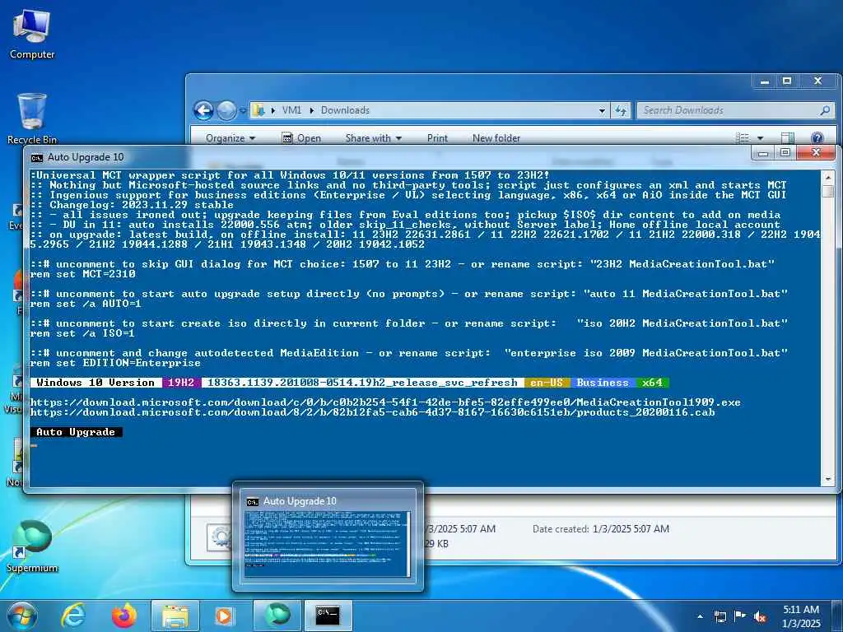Switch to Supermium taskbar button

[x=277, y=616]
